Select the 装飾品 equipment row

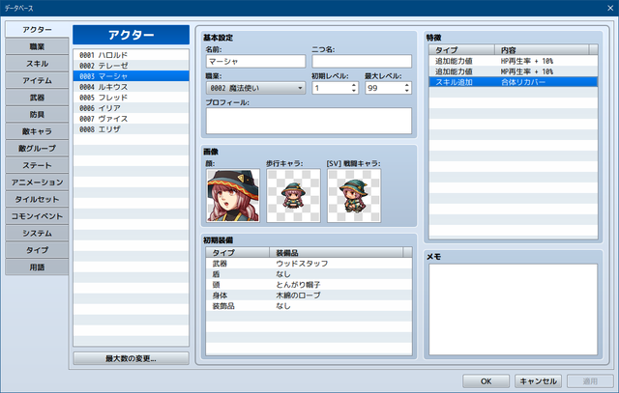pyautogui.click(x=309, y=306)
